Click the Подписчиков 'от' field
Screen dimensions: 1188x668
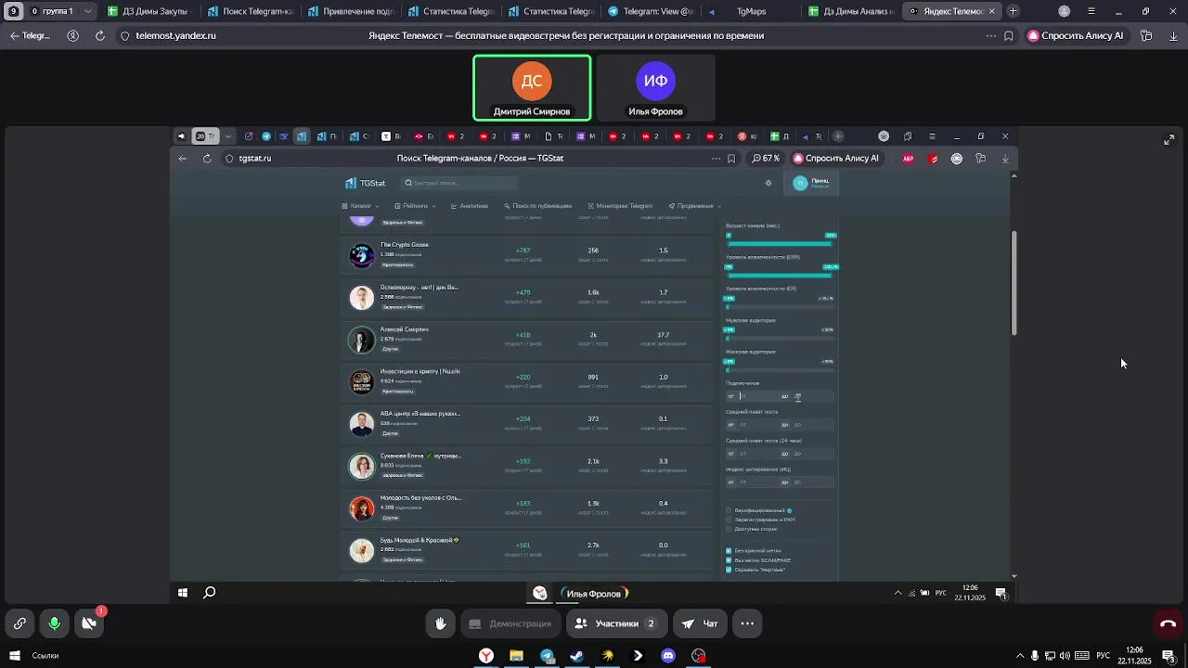point(756,397)
